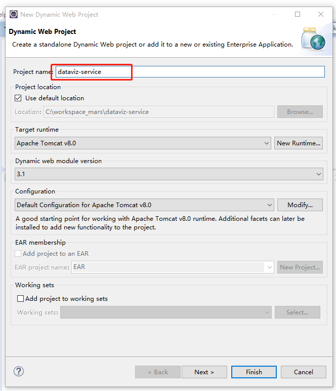Enable Add project to working sets
The width and height of the screenshot is (336, 391).
(x=20, y=298)
